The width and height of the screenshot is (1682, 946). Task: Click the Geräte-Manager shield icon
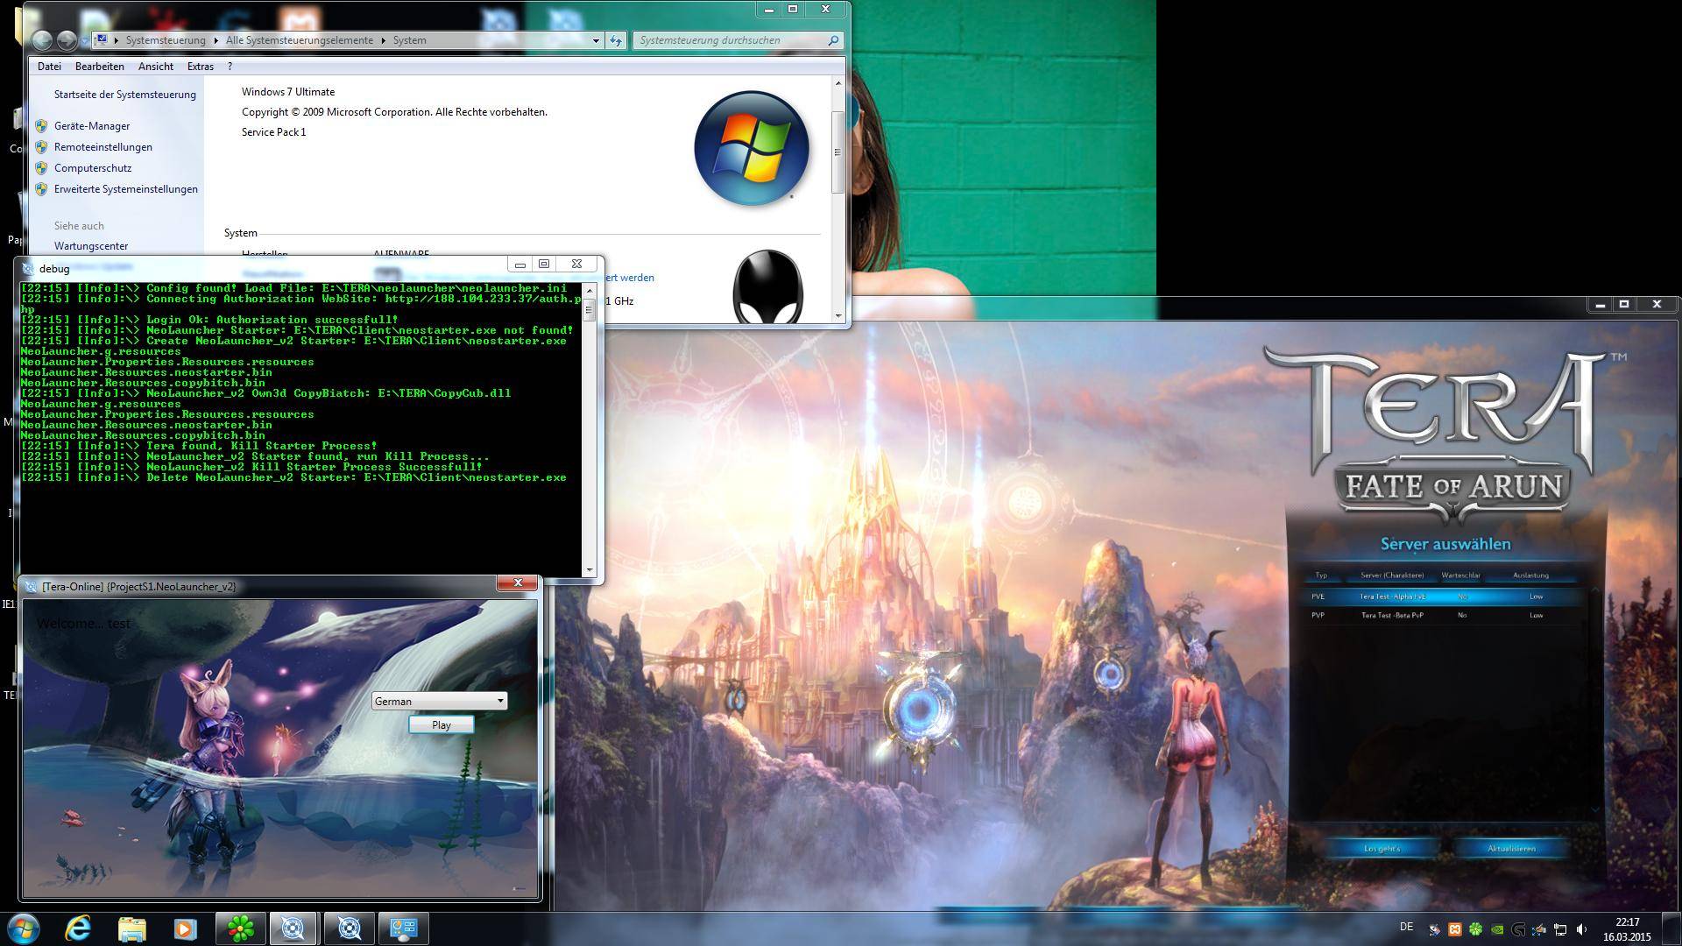(x=41, y=126)
